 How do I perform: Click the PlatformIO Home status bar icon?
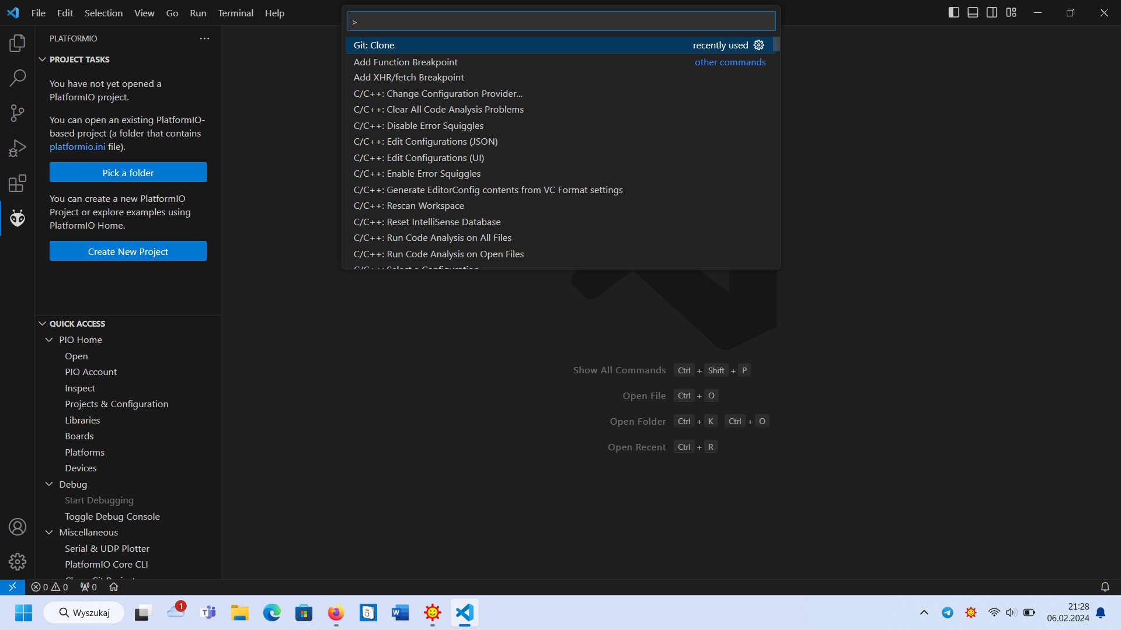pyautogui.click(x=114, y=587)
